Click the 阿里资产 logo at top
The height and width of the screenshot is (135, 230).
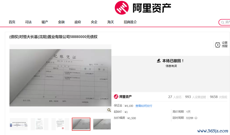click(x=143, y=8)
